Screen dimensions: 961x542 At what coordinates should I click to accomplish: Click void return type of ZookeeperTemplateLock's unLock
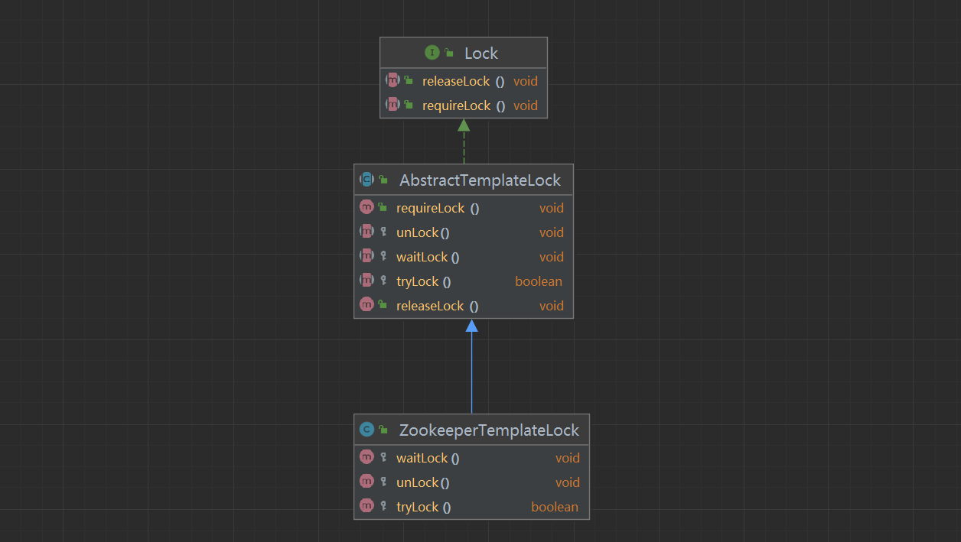[568, 482]
